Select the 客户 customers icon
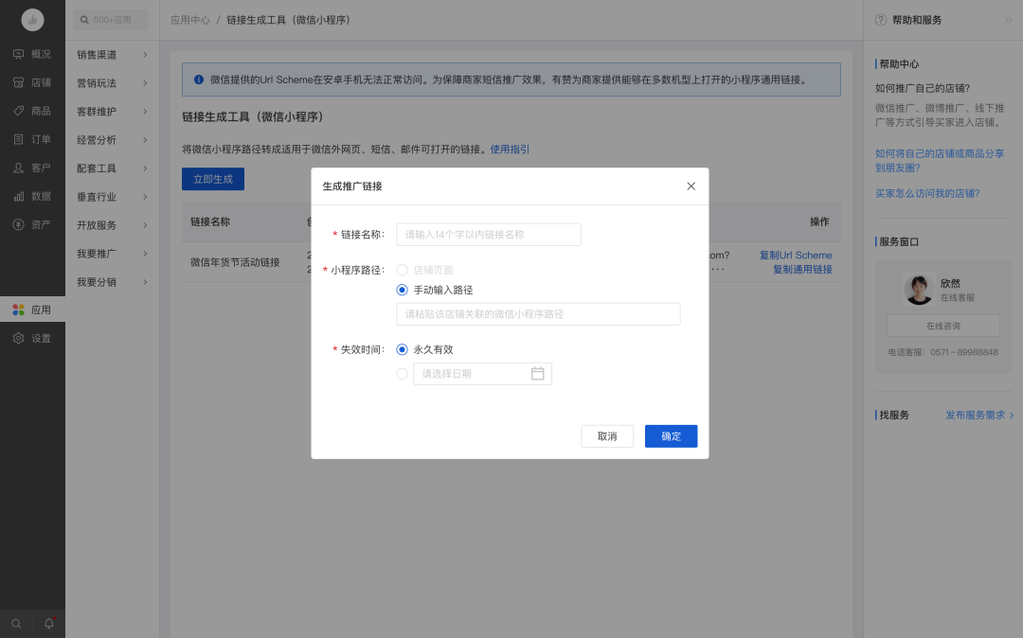 click(x=16, y=167)
